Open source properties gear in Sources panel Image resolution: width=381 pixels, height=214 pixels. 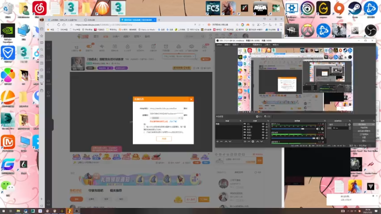[253, 141]
